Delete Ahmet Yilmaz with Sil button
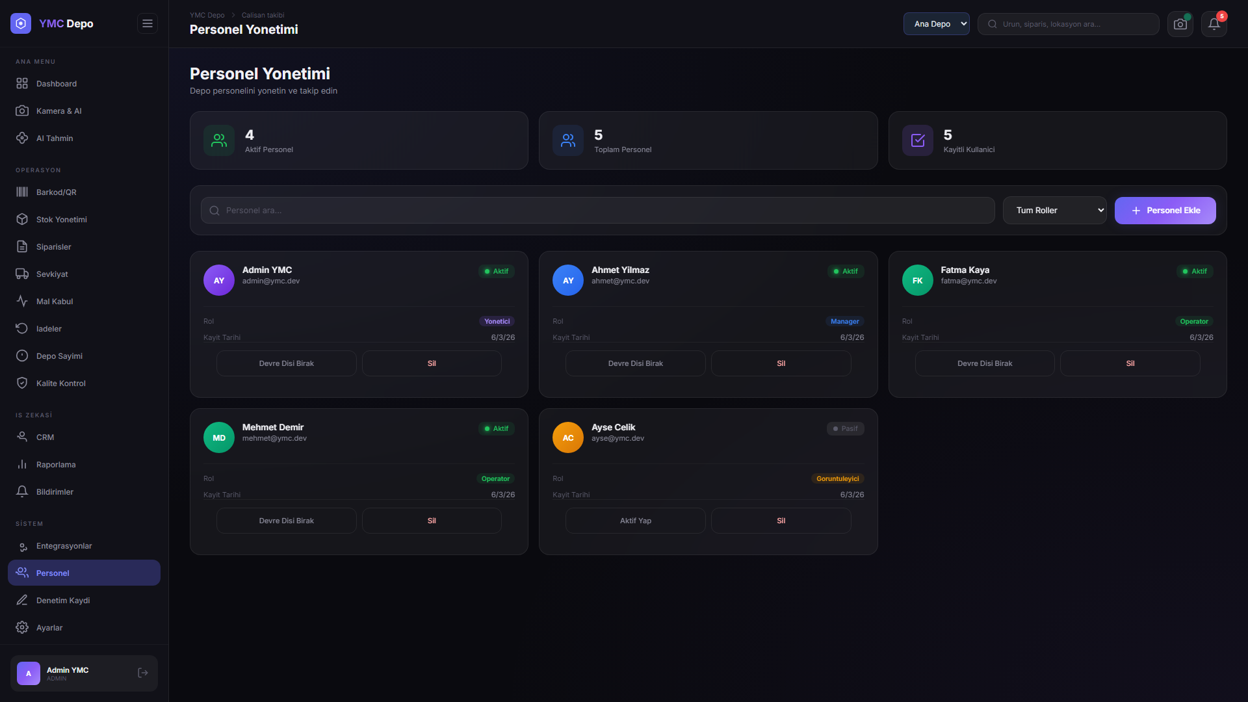 coord(781,363)
